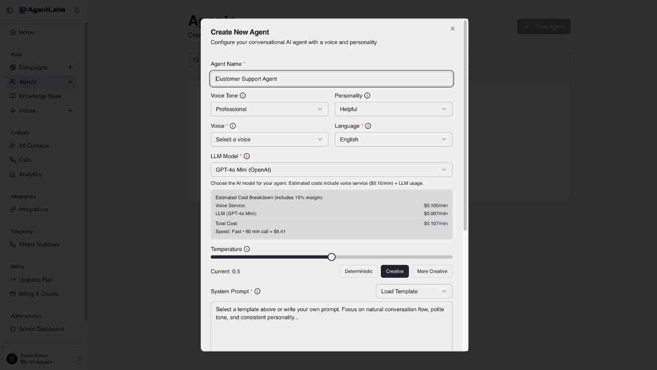Image resolution: width=657 pixels, height=370 pixels.
Task: Click the Integrations link icon
Action: tap(13, 209)
